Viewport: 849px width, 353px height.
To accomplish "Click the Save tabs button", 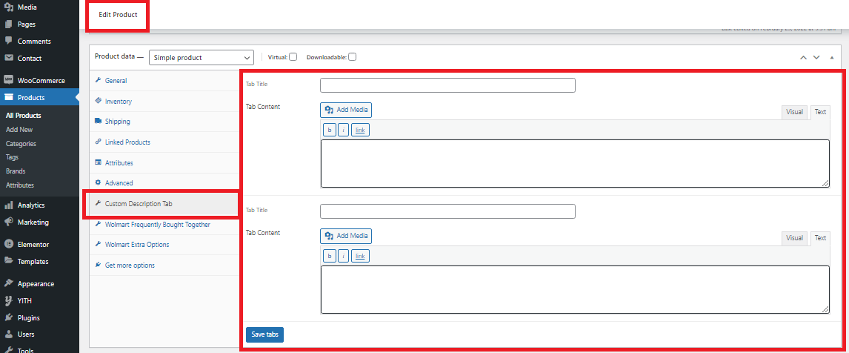I will pyautogui.click(x=264, y=334).
